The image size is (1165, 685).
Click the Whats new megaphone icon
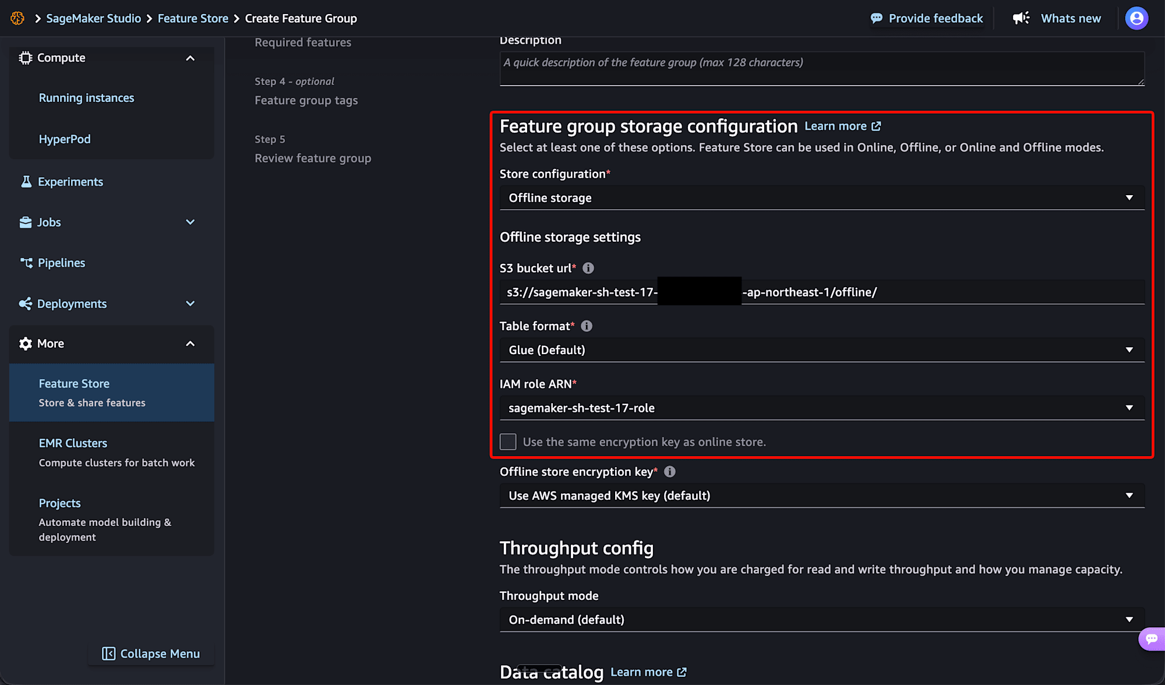pyautogui.click(x=1021, y=18)
